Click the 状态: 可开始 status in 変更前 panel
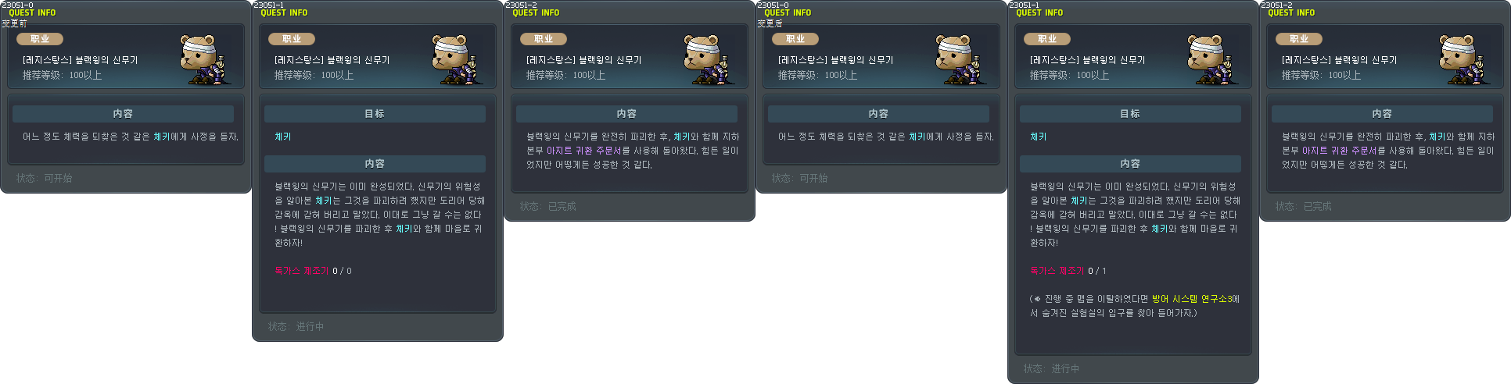The width and height of the screenshot is (1511, 384). pos(44,179)
